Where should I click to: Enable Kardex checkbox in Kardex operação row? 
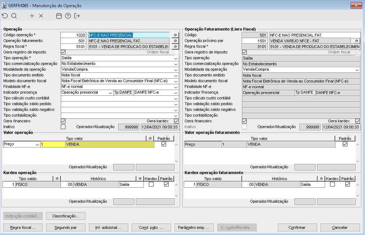(x=151, y=184)
